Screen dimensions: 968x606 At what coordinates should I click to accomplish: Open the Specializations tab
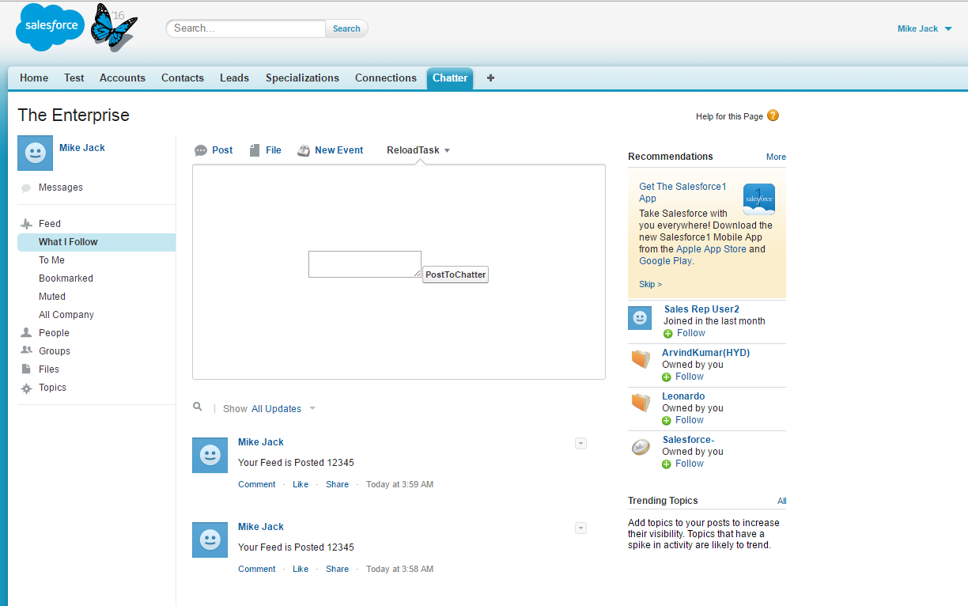pyautogui.click(x=302, y=78)
